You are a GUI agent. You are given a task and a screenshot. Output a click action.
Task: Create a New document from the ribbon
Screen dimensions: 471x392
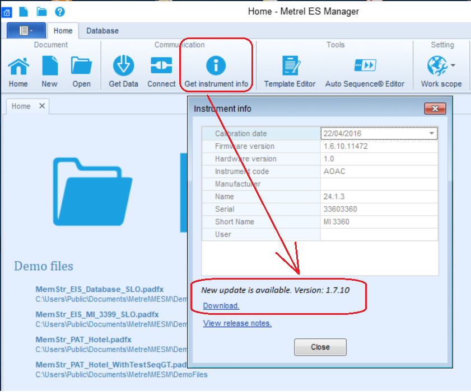tap(49, 67)
